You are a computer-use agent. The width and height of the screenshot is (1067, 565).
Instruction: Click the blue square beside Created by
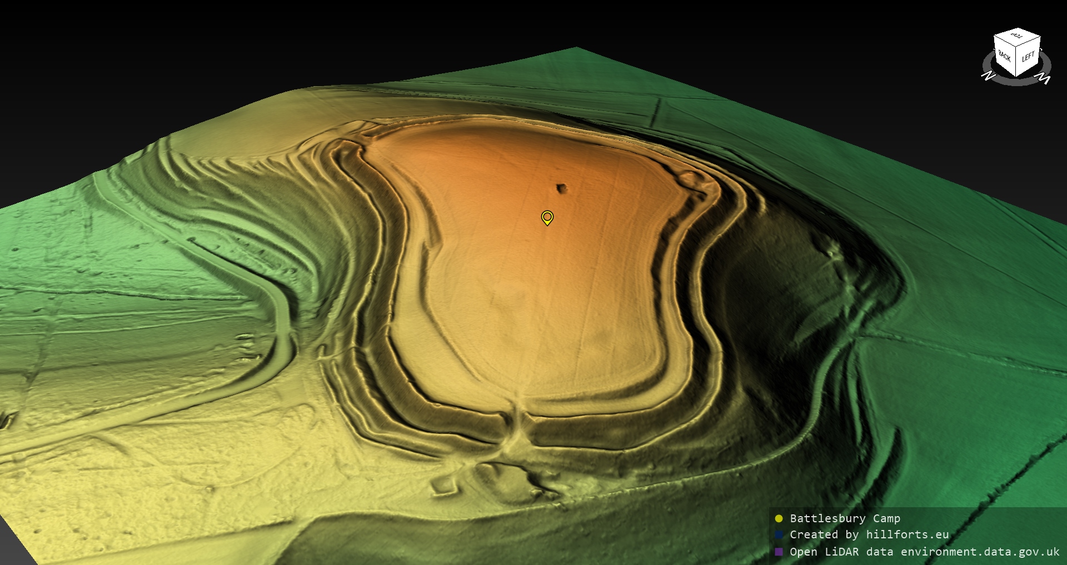click(779, 535)
